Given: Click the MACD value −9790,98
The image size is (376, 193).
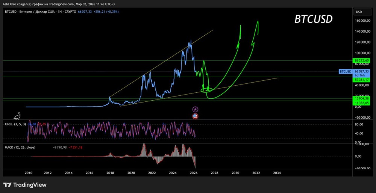Looking at the screenshot, I should (x=60, y=148).
